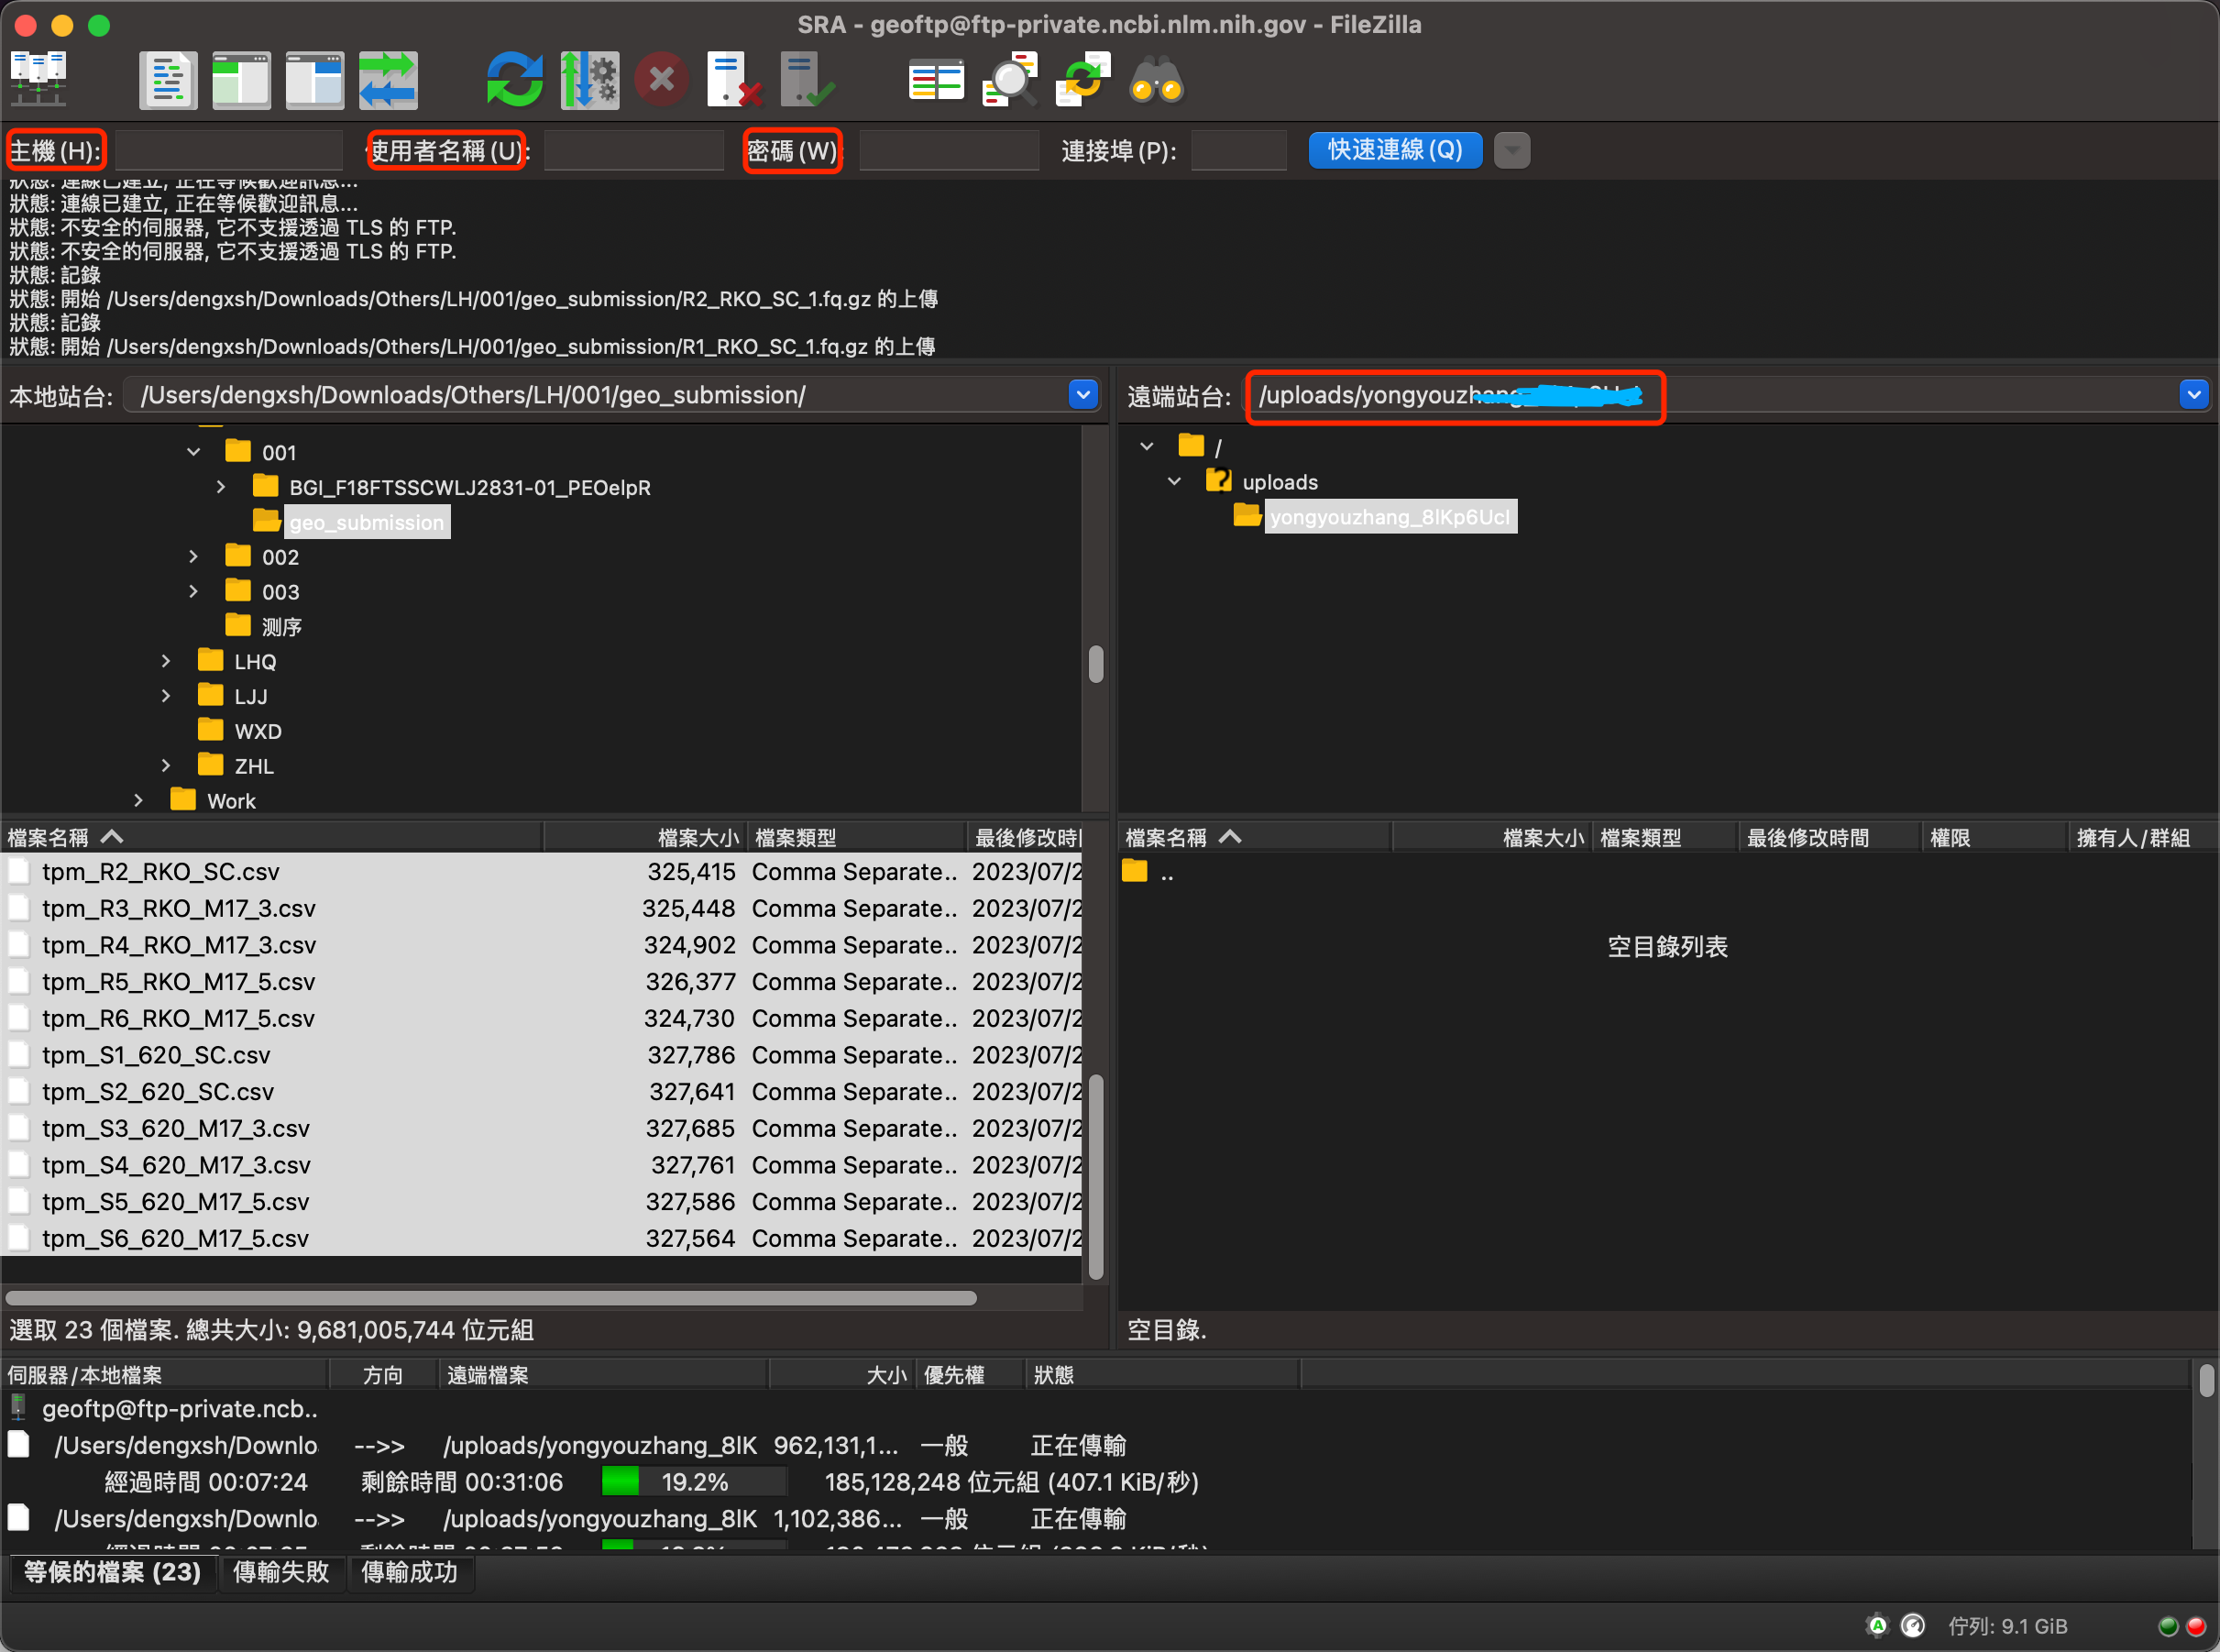Click the 快速連線 (Q) button

(x=1394, y=150)
